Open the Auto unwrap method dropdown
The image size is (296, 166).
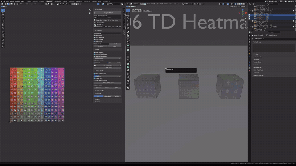click(104, 44)
